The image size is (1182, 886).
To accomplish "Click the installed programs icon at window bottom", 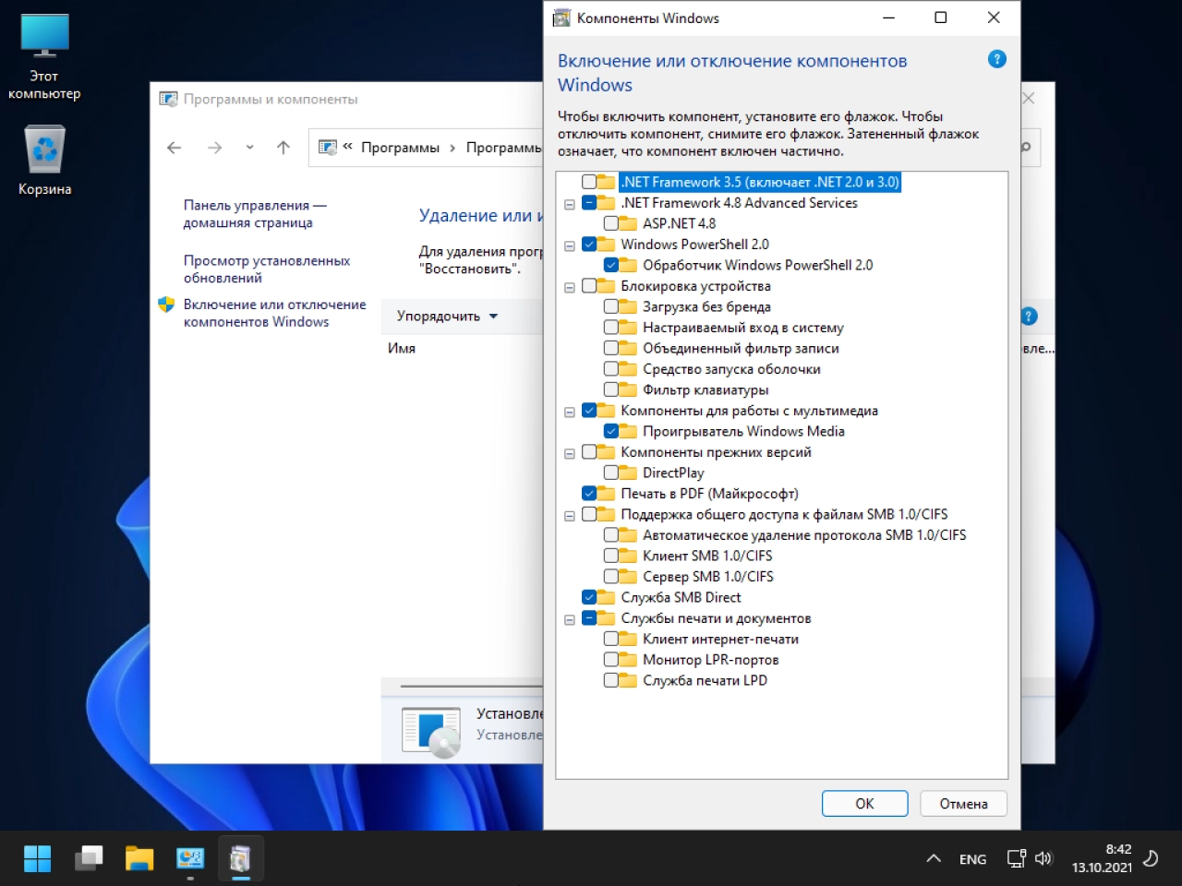I will [x=431, y=732].
